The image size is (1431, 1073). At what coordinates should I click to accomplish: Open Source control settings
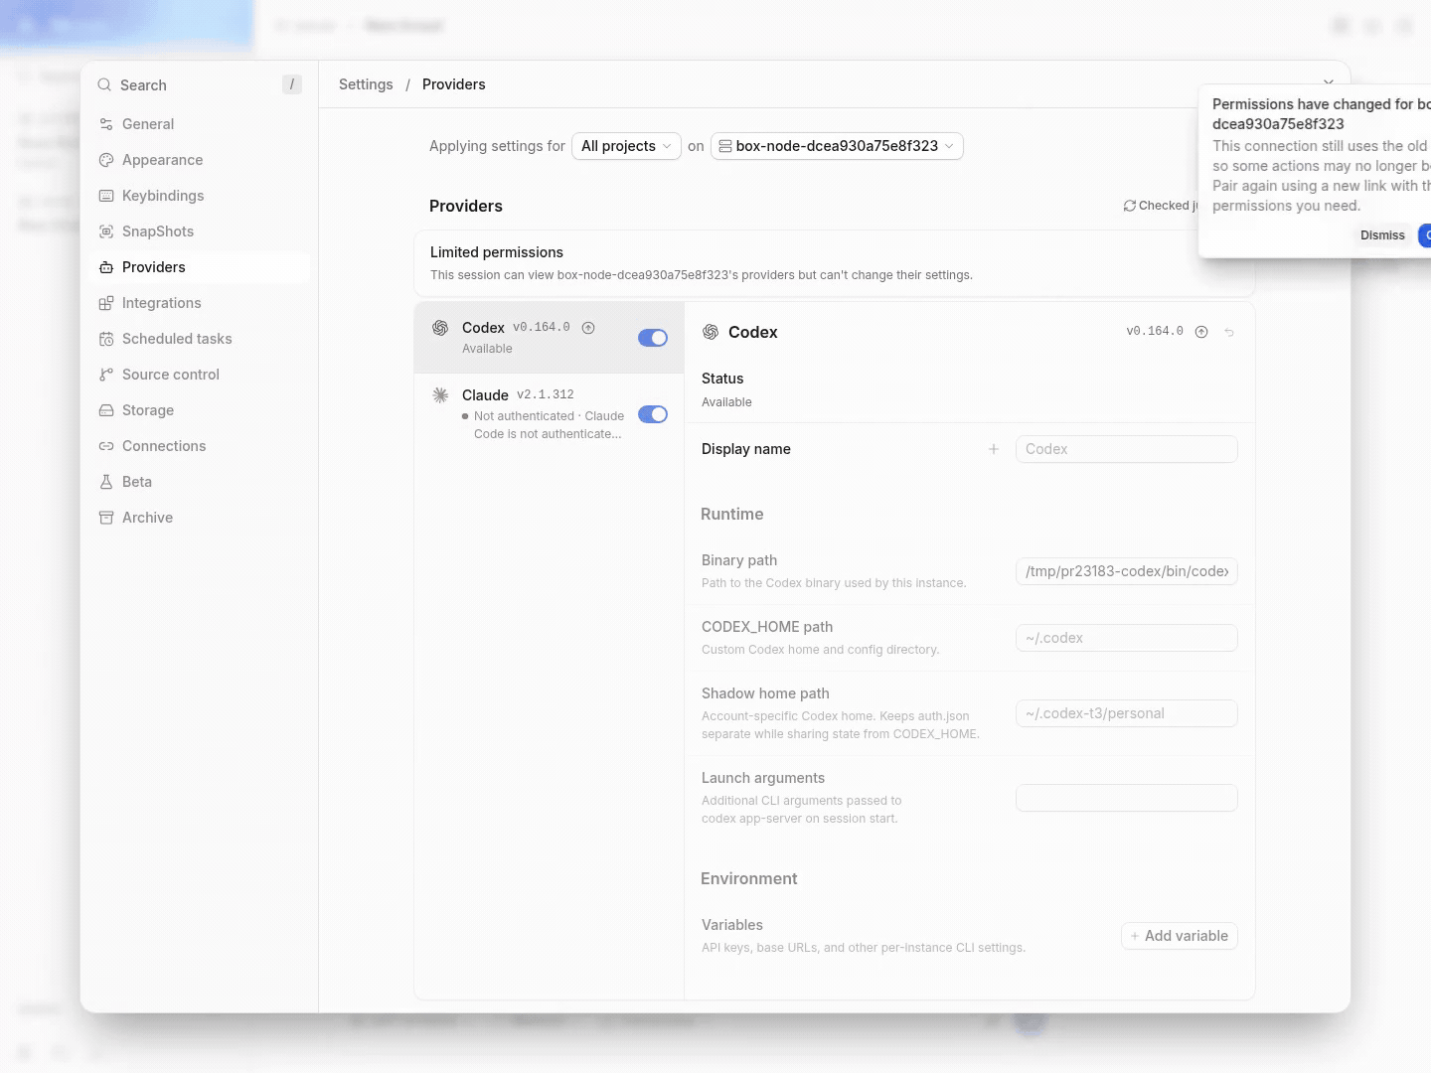[x=199, y=375]
